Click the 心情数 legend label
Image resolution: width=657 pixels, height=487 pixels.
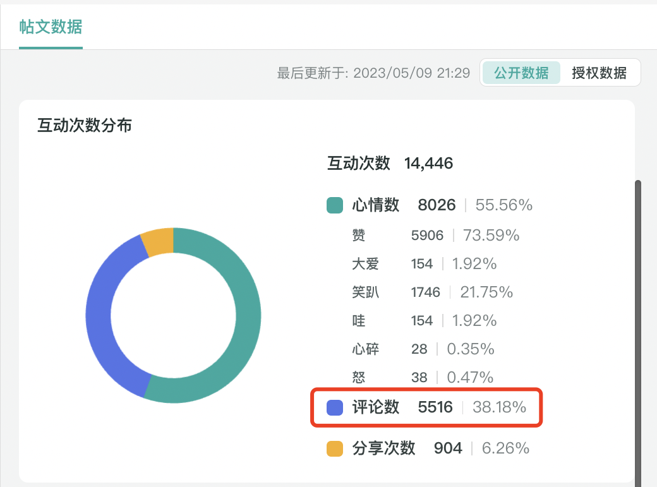point(376,205)
